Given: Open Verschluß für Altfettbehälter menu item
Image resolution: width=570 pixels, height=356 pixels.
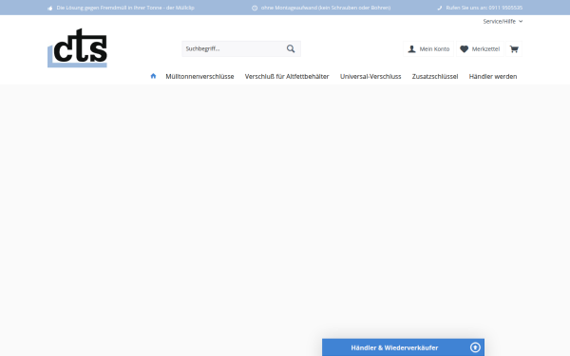Looking at the screenshot, I should (x=287, y=76).
